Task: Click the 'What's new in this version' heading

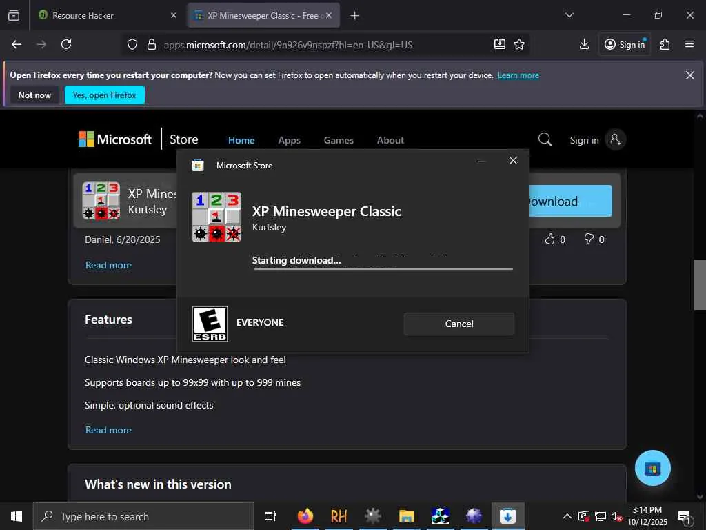Action: click(x=158, y=484)
